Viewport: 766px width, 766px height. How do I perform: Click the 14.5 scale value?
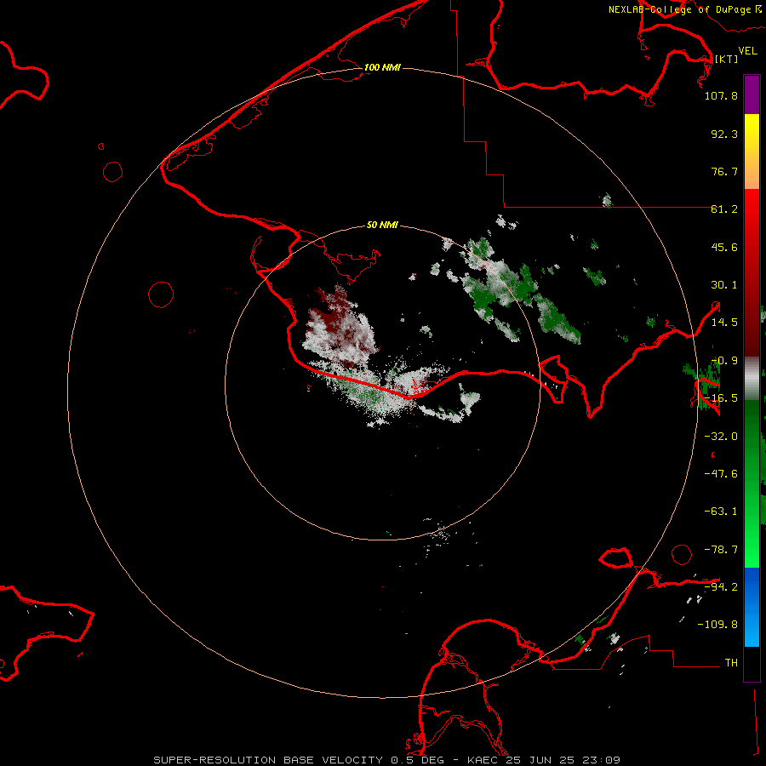(x=724, y=323)
